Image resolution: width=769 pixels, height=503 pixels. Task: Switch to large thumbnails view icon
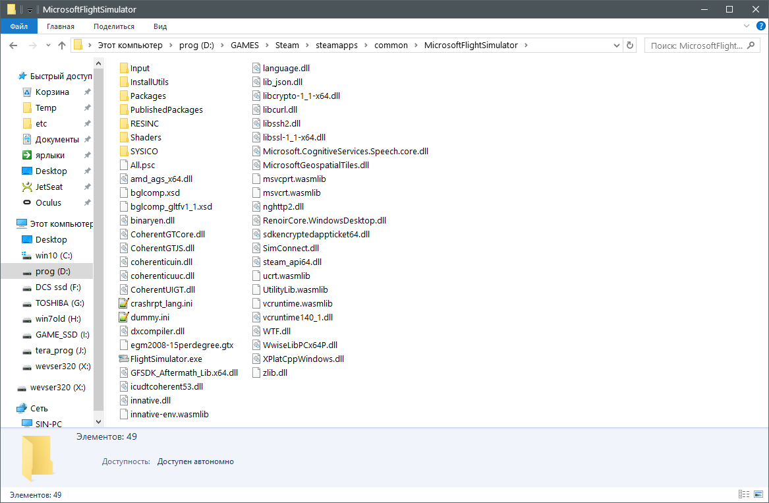point(758,494)
